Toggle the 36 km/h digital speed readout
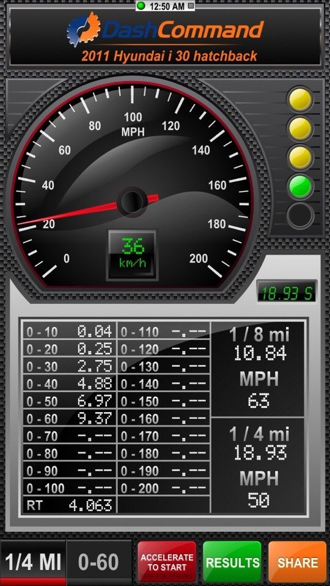 point(132,255)
